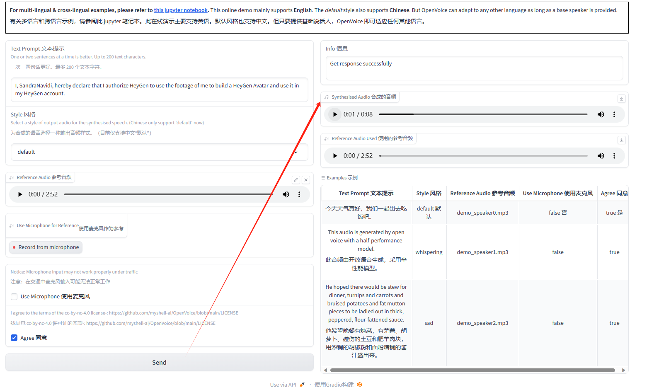Select the sad style example cell
Viewport: 671px width, 392px height.
pos(429,323)
